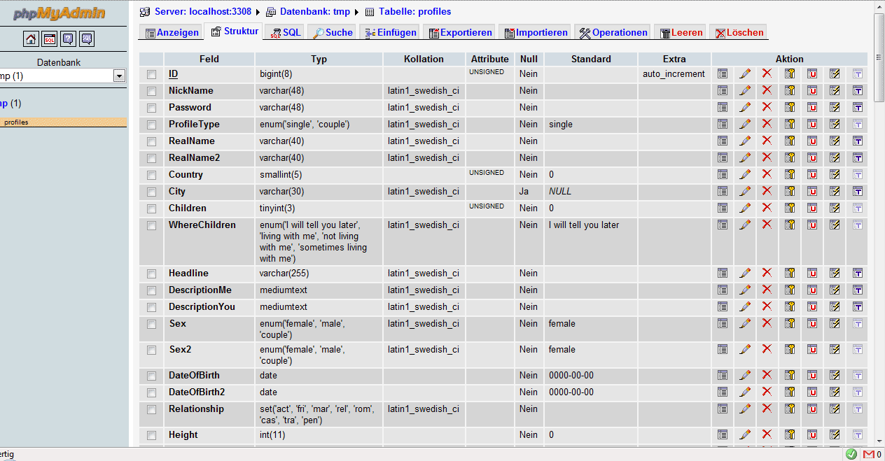Select the DateOfBirth row checkbox
Screen dimensions: 885x461
point(151,376)
